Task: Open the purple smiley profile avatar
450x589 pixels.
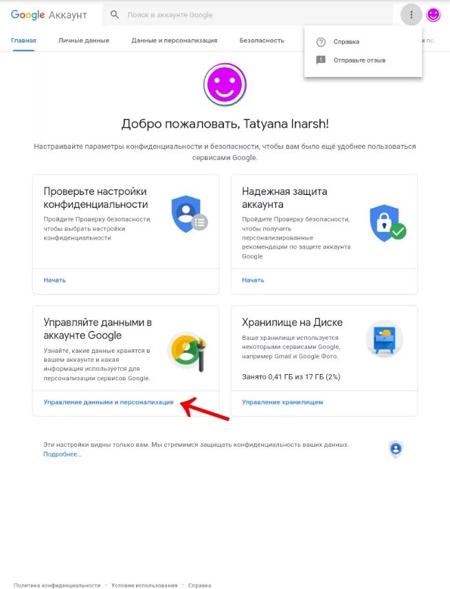Action: [x=434, y=14]
